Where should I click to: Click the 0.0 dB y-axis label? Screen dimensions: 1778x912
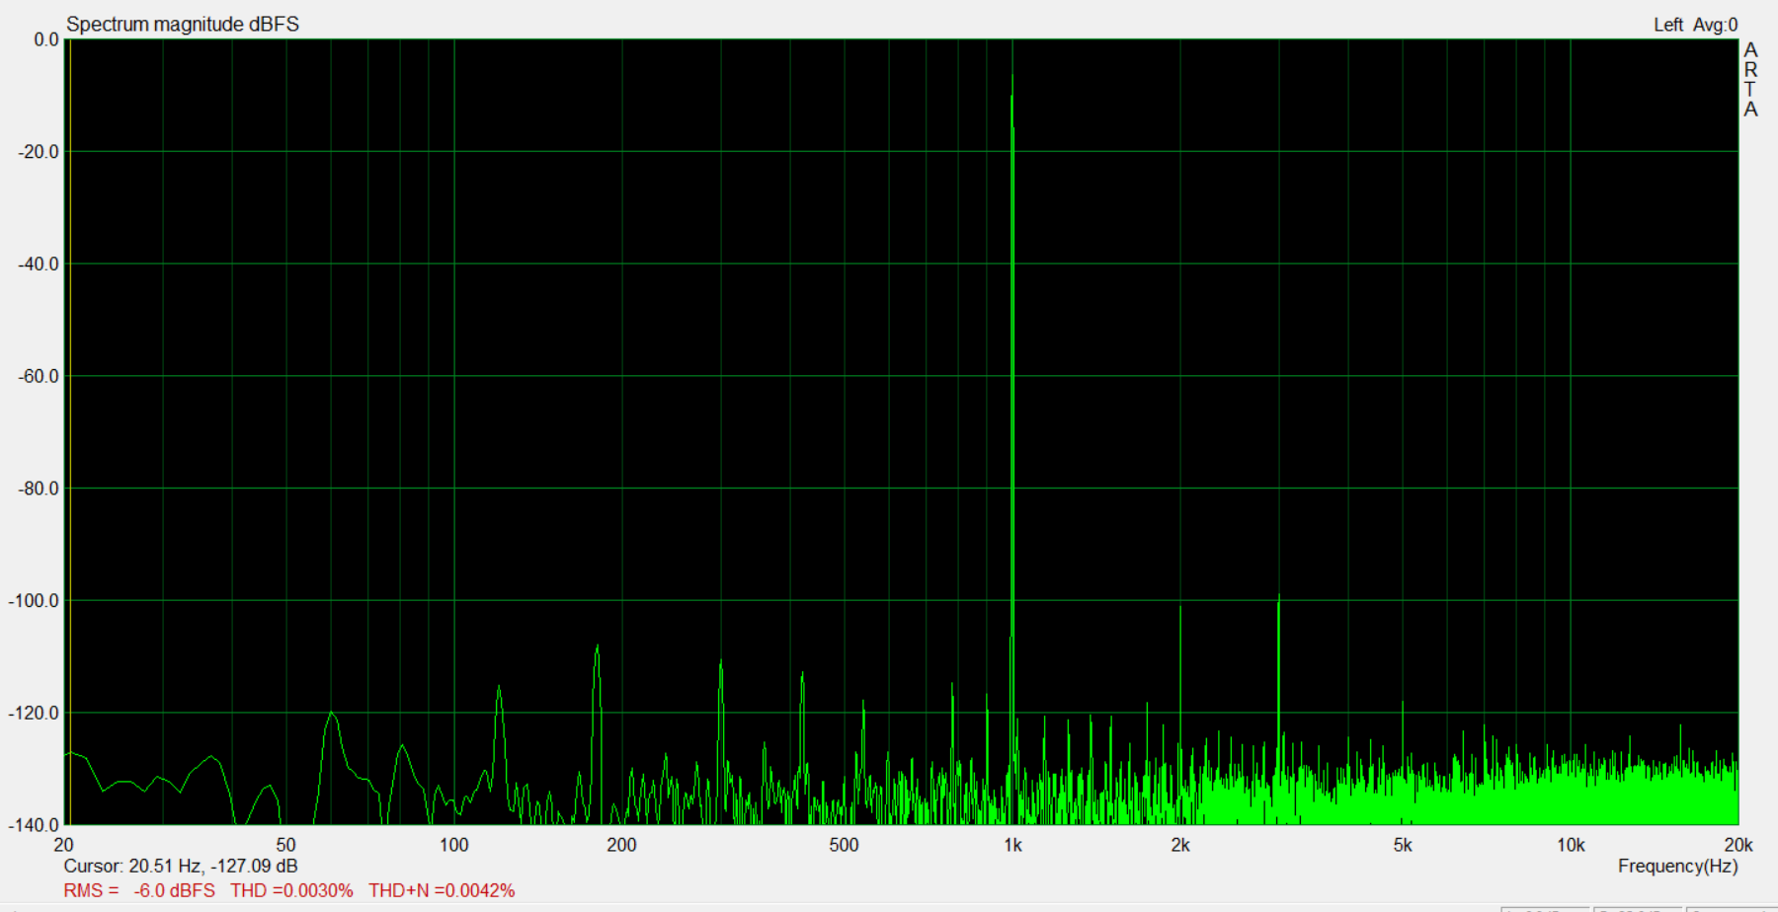coord(46,39)
